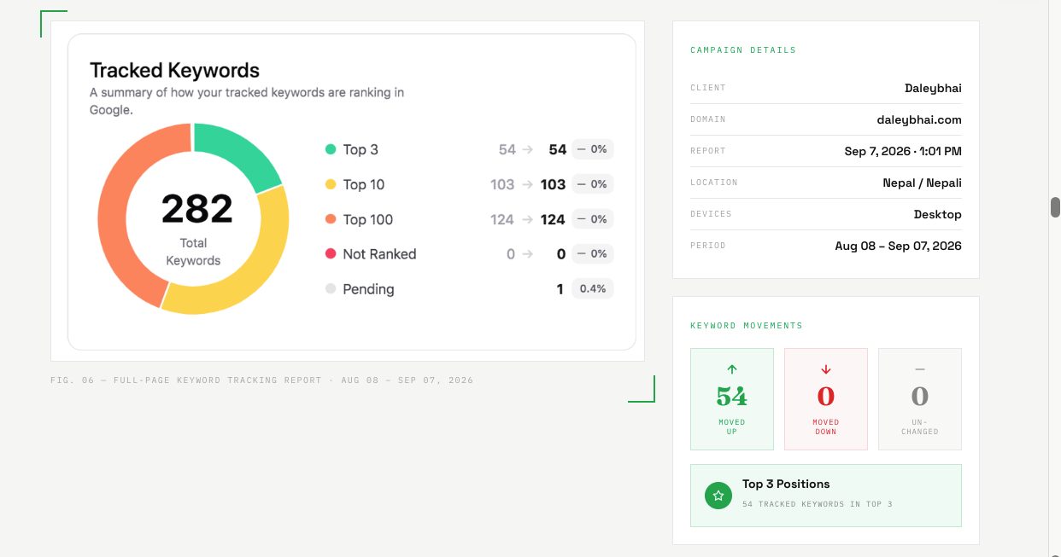This screenshot has width=1061, height=557.
Task: Click the domain value daleybhai.com
Action: point(919,119)
